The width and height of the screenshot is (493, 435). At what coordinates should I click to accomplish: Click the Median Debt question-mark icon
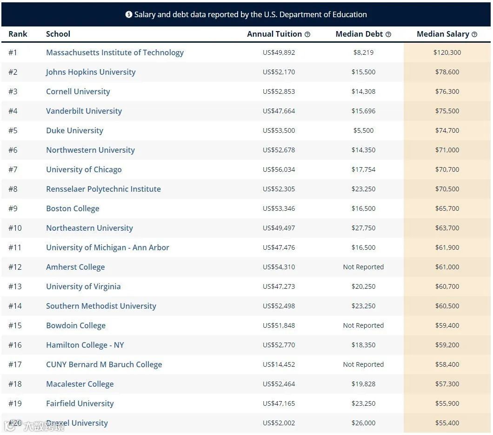(388, 34)
